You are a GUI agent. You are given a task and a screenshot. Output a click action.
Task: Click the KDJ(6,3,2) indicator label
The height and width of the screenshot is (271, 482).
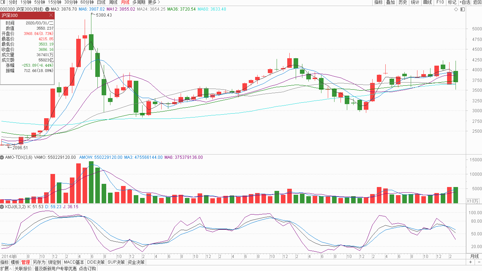[15, 207]
